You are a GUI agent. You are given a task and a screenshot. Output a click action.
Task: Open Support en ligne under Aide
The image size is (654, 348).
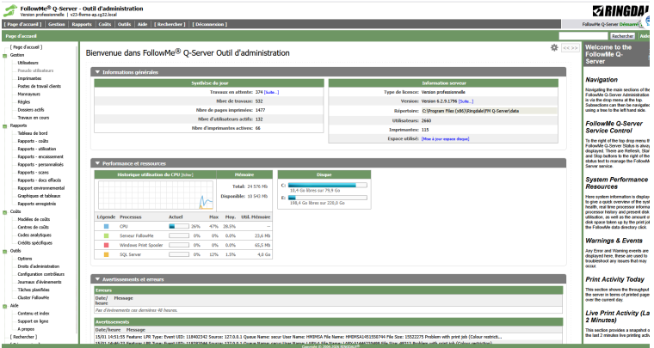(33, 321)
